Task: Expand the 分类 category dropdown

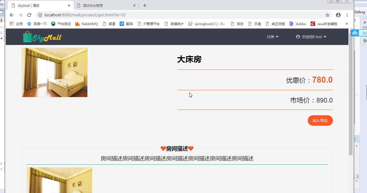Action: pos(273,37)
